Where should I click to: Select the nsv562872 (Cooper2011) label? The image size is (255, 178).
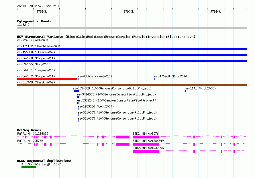[x=36, y=76]
